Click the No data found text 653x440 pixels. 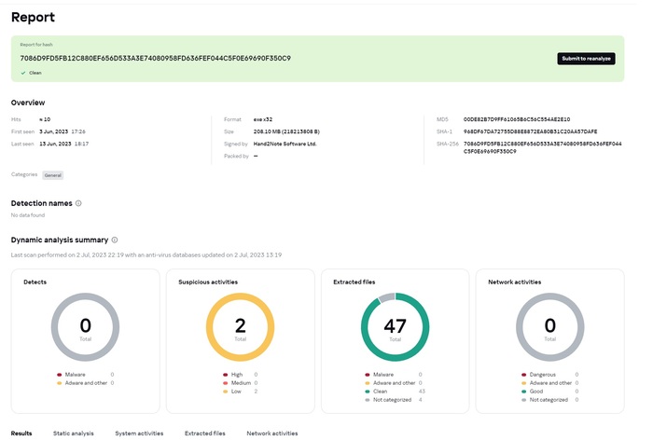[27, 215]
